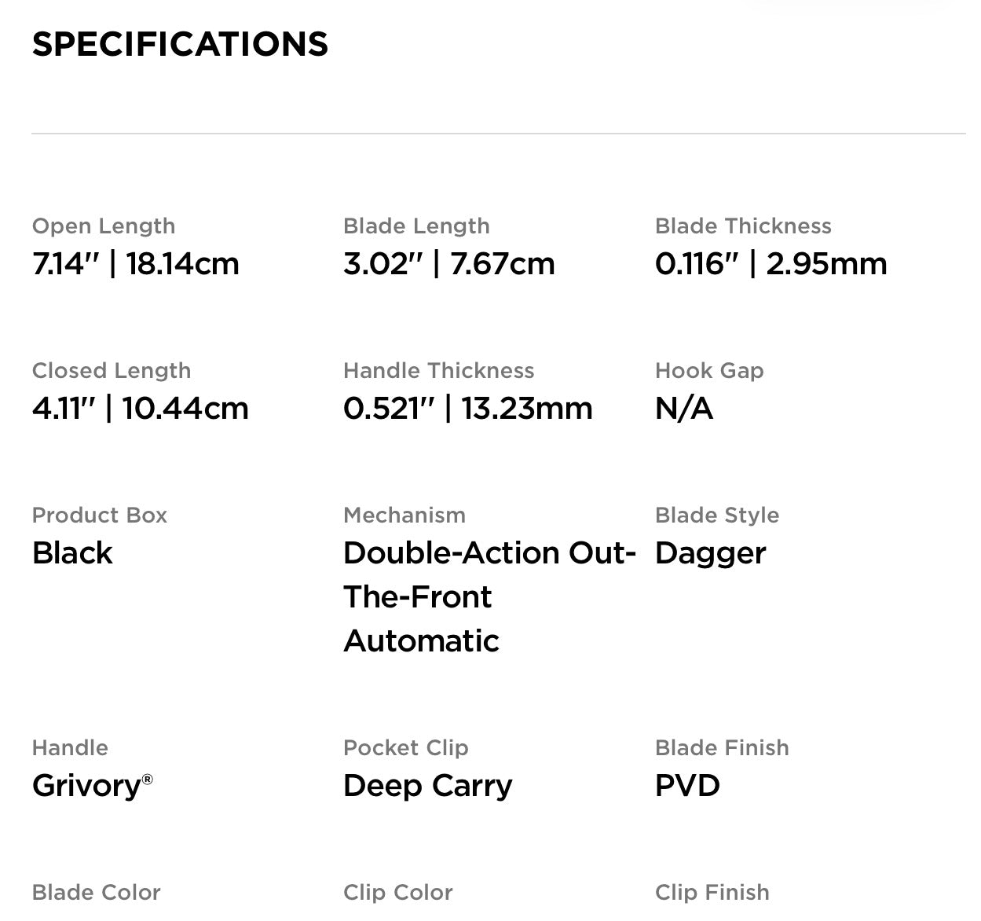The width and height of the screenshot is (981, 921).
Task: Click the Hook Gap N/A value
Action: (683, 409)
